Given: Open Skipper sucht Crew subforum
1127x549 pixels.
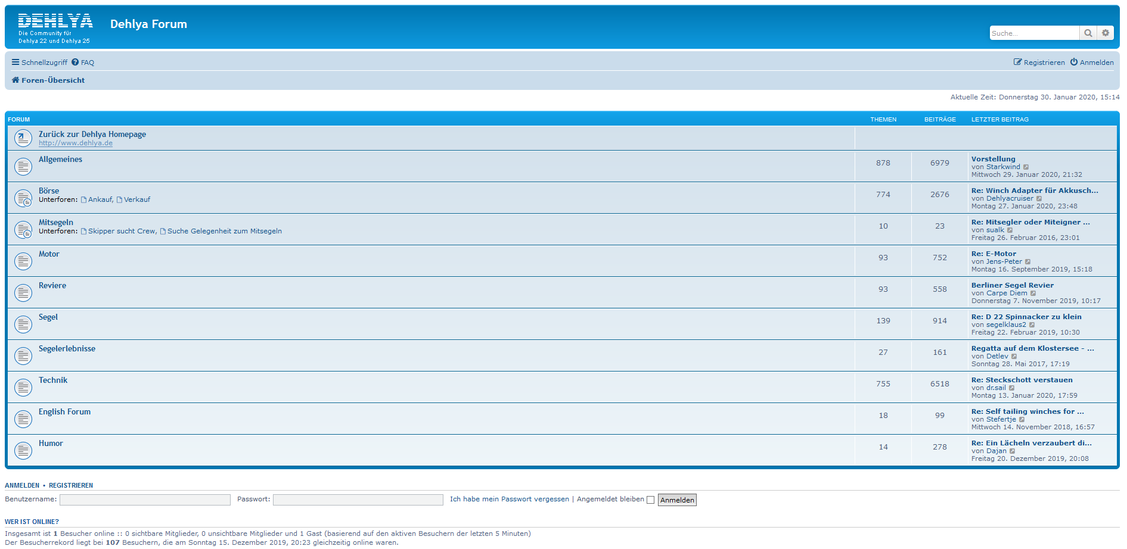Looking at the screenshot, I should [x=122, y=231].
